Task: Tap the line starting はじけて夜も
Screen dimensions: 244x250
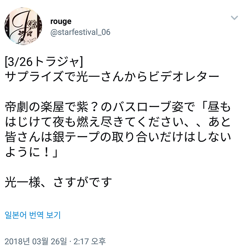Action: [x=118, y=122]
